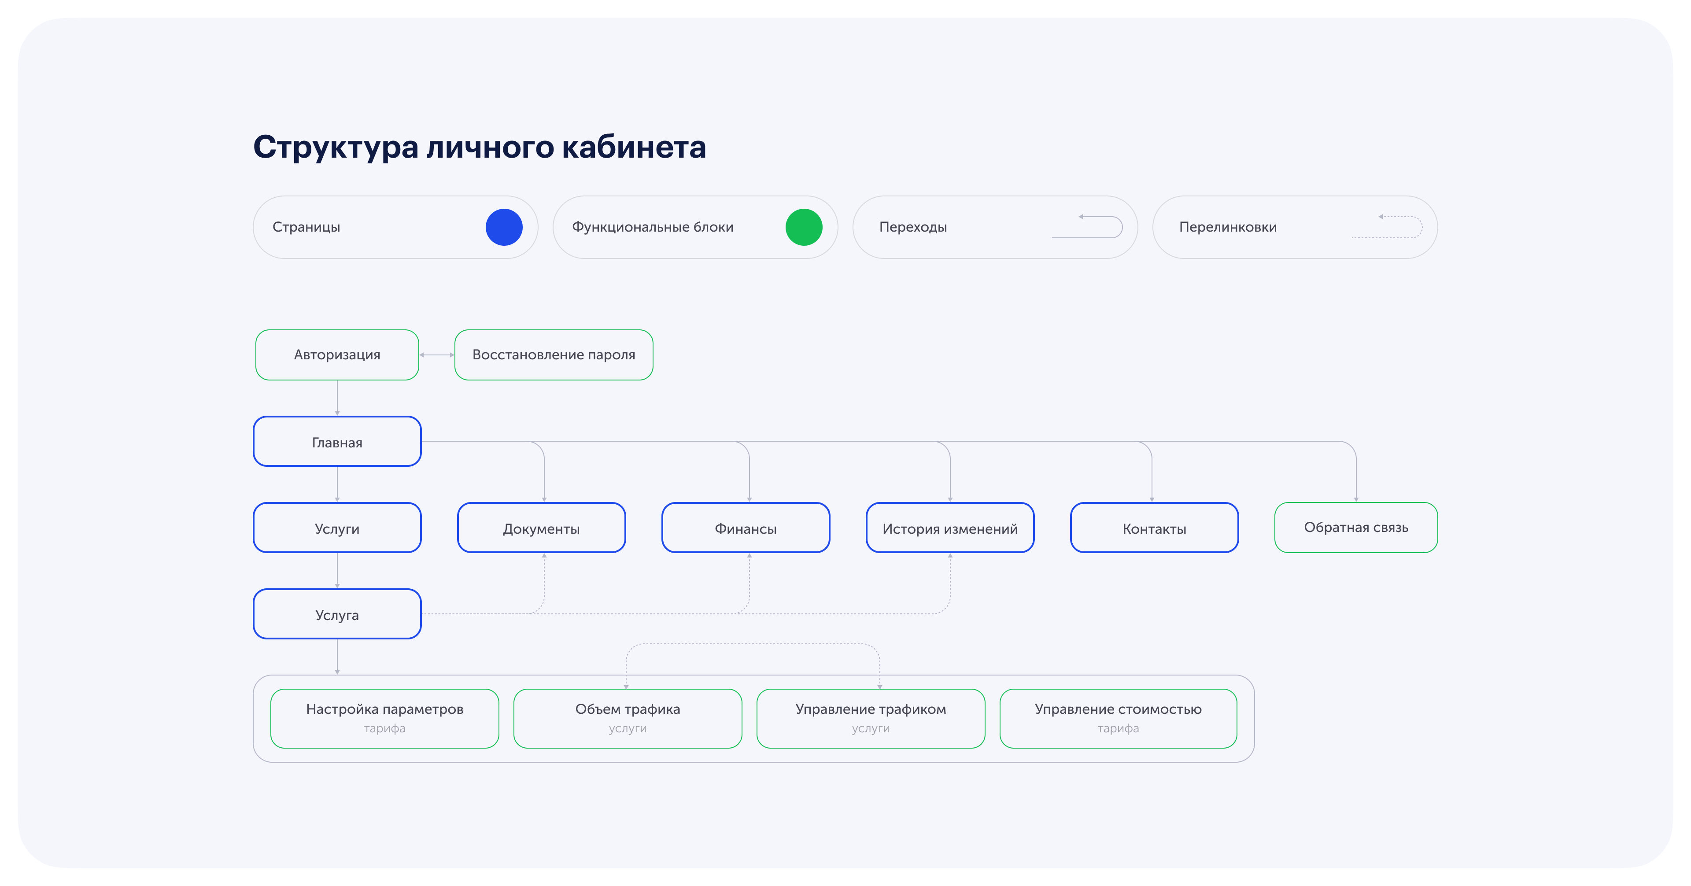Click the История изменений node

coord(949,528)
